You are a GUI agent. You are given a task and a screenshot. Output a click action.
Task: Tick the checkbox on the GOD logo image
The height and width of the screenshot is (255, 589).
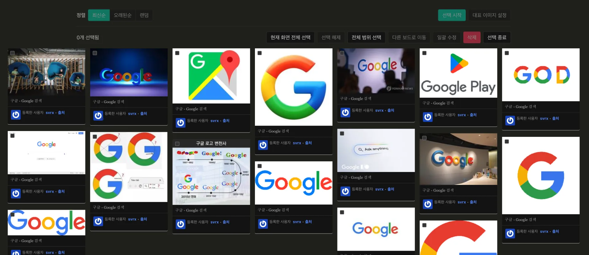[507, 53]
